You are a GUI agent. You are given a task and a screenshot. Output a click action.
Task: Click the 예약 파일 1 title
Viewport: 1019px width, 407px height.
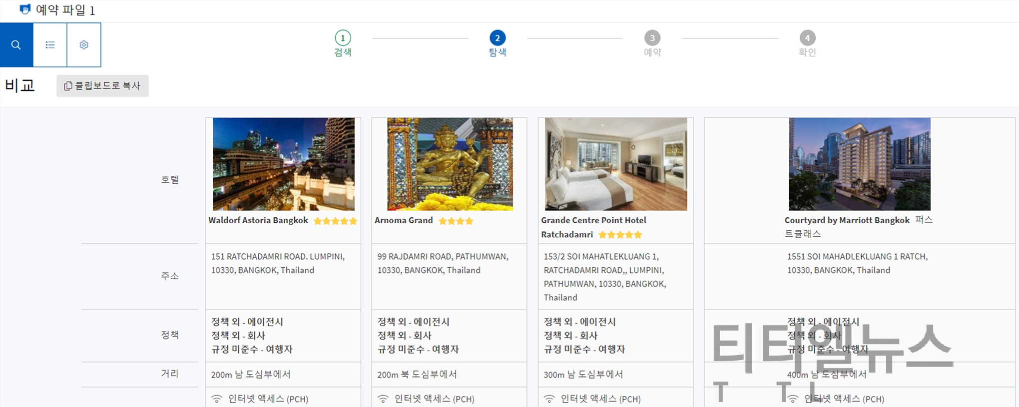click(65, 10)
